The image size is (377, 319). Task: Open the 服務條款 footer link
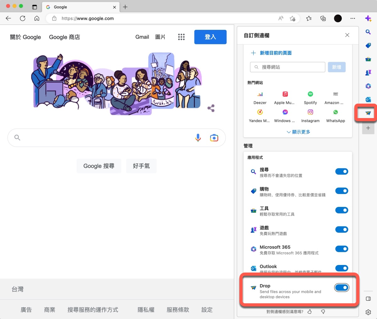(x=178, y=310)
